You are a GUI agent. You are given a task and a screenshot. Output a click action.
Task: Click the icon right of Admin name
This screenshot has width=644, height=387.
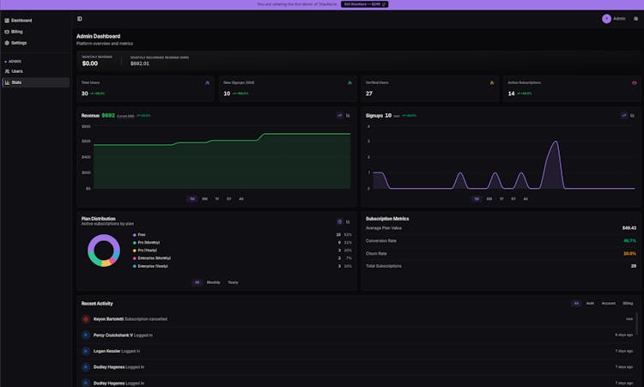point(634,18)
